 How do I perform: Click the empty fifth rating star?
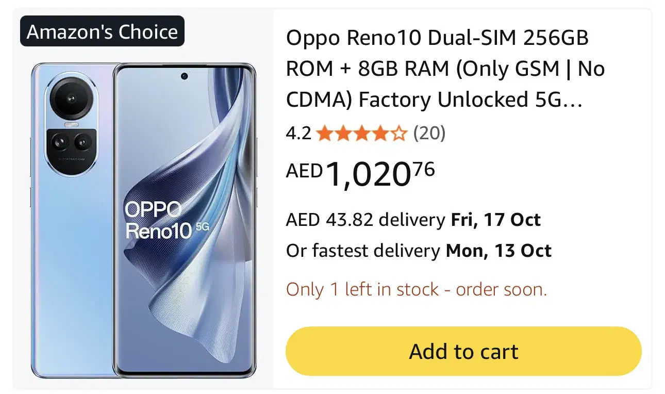pos(399,134)
